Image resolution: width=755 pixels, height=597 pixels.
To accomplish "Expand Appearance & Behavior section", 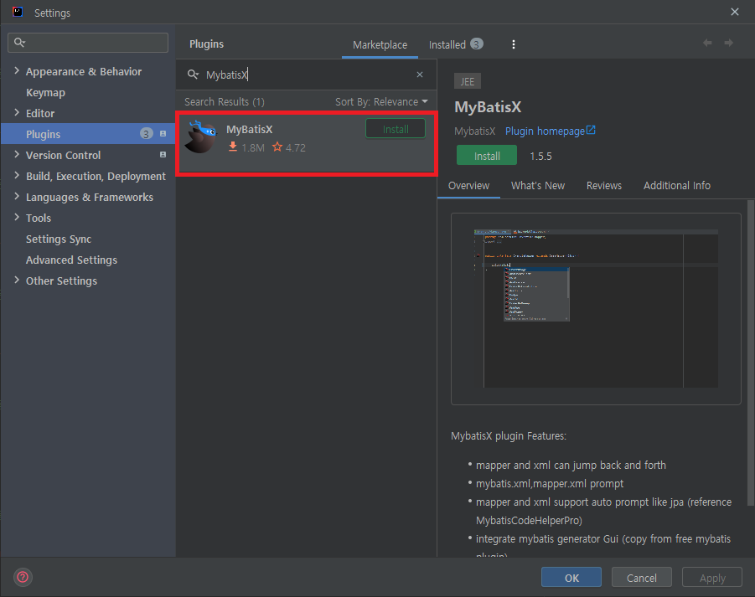I will click(x=17, y=70).
